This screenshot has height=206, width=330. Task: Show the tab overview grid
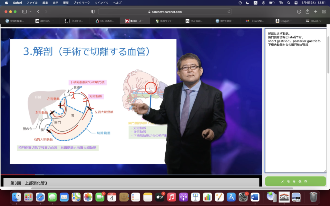point(324,12)
